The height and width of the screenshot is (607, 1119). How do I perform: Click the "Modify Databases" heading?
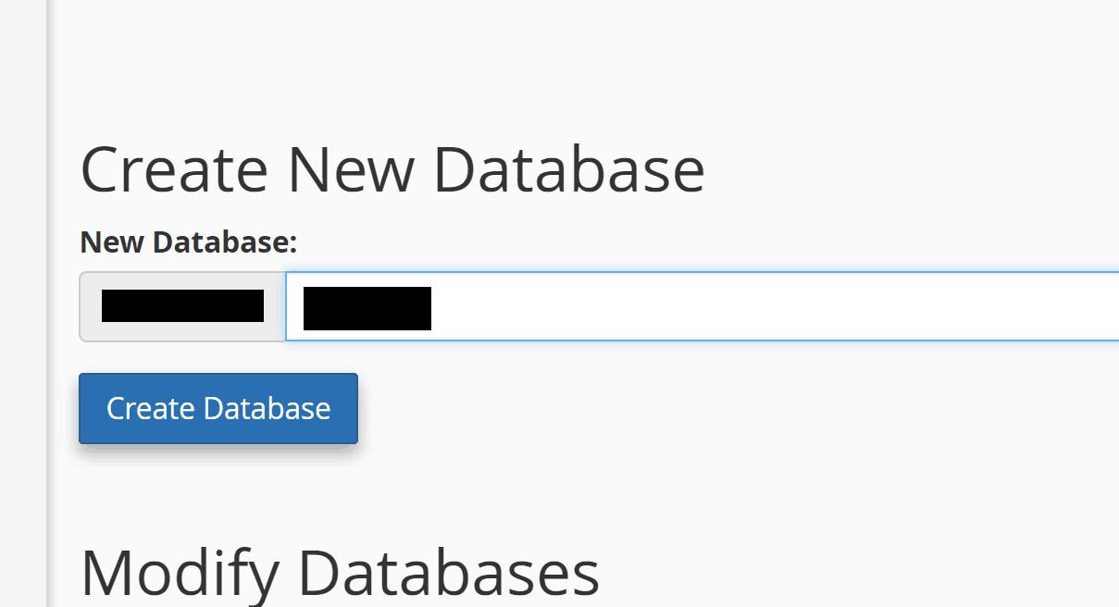tap(340, 573)
